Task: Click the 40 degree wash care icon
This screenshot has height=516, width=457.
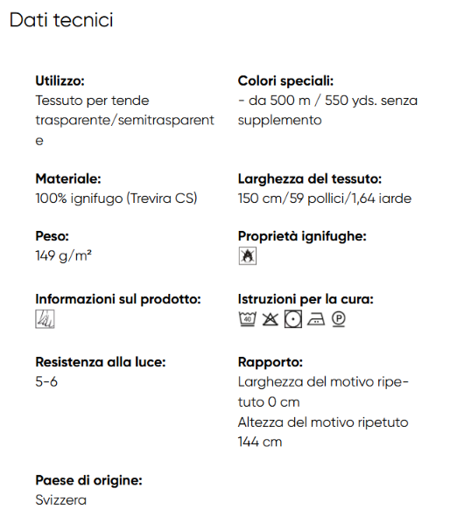Action: [248, 319]
